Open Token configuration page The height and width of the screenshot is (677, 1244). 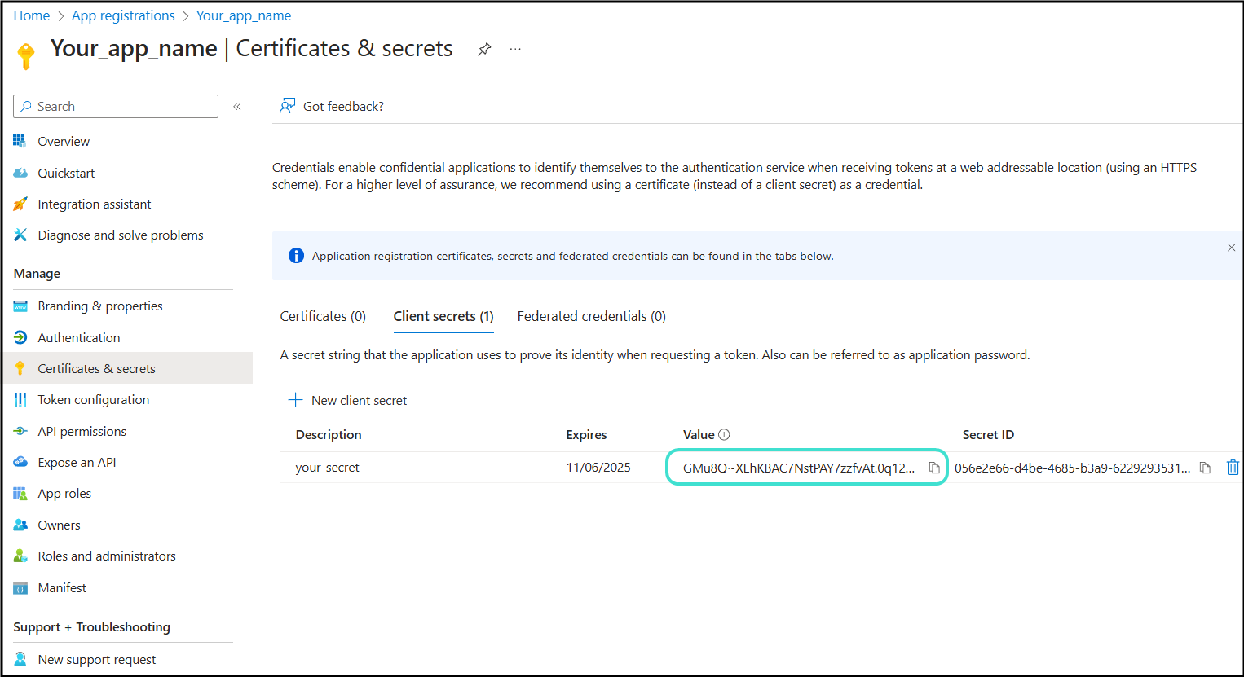[94, 399]
